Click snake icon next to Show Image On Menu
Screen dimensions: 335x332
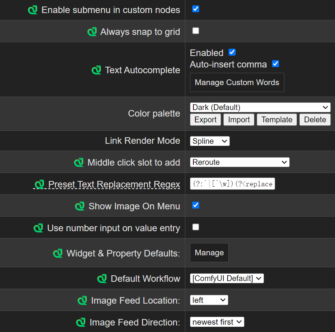point(80,206)
